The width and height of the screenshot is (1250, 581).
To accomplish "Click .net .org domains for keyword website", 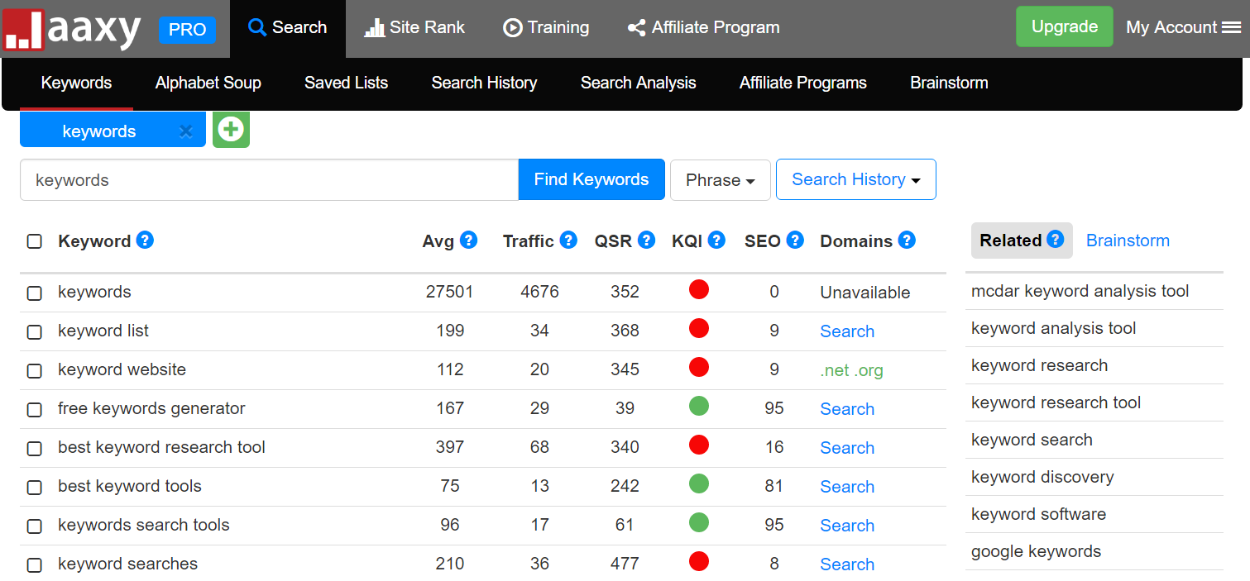I will click(x=851, y=370).
